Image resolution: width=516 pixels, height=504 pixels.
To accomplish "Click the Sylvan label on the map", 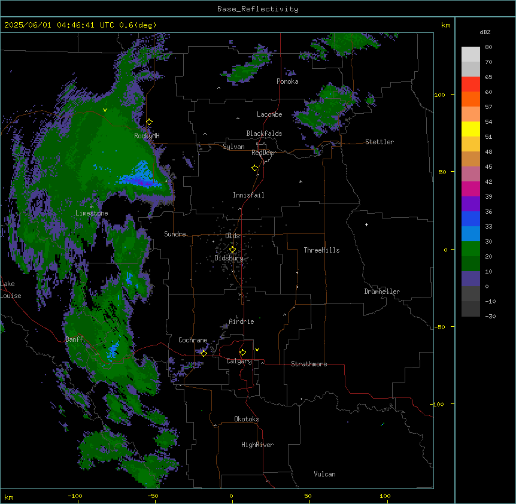I will (x=233, y=147).
